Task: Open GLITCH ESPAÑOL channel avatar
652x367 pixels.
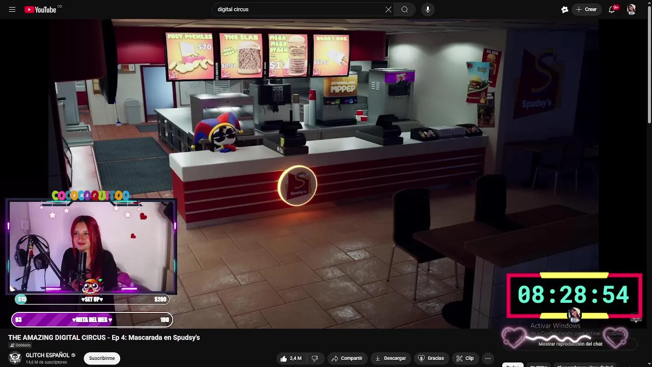Action: 15,358
